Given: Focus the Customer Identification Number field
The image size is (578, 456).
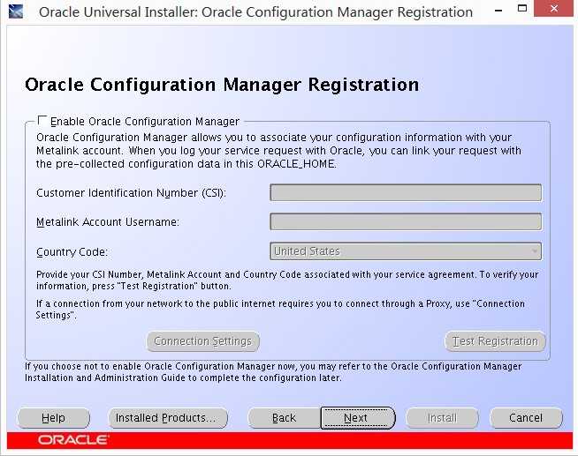Looking at the screenshot, I should (x=406, y=192).
